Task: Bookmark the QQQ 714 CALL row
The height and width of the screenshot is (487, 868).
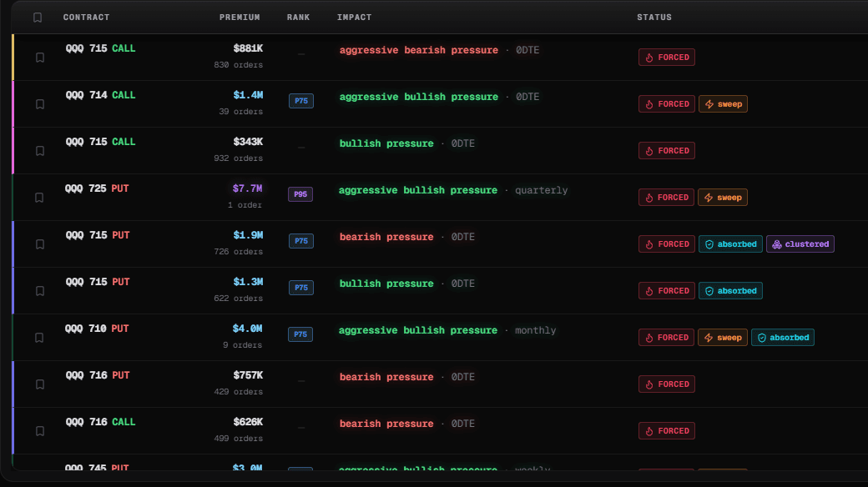Action: click(x=40, y=104)
